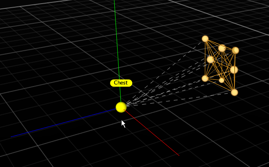Viewport: 269px width, 167px height.
Task: Click the yellow Chest name label
Action: [x=121, y=83]
